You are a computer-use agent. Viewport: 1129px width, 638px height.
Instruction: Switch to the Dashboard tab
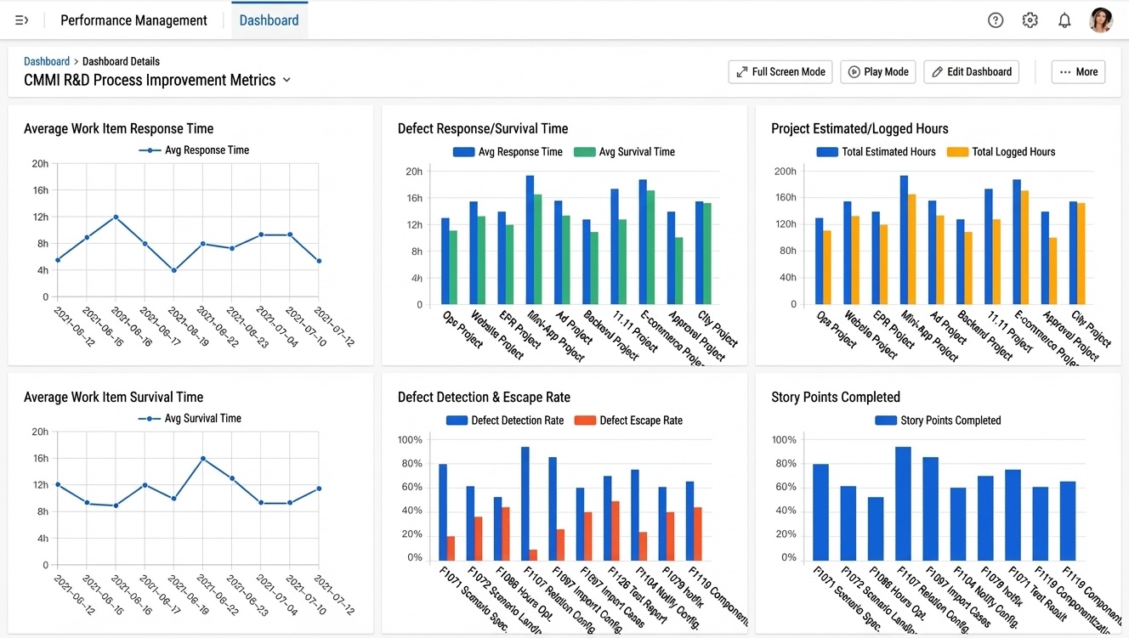click(x=269, y=20)
